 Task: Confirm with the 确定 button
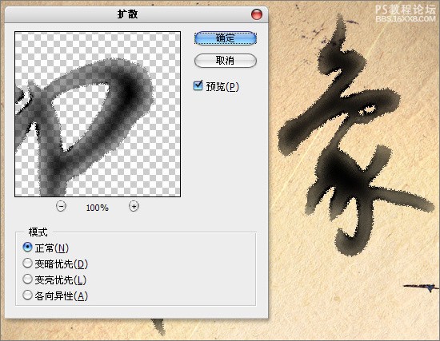tap(226, 38)
